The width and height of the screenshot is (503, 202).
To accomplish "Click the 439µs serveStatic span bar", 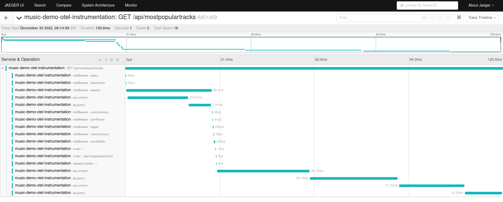I will point(214,142).
